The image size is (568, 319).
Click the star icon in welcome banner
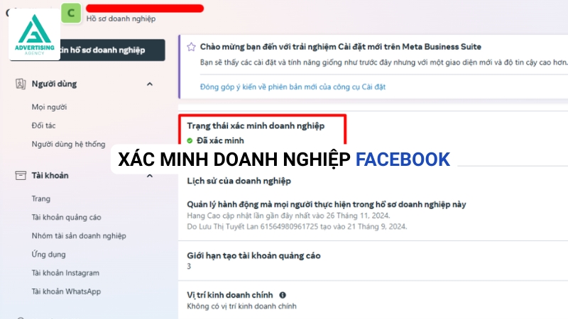pos(191,47)
